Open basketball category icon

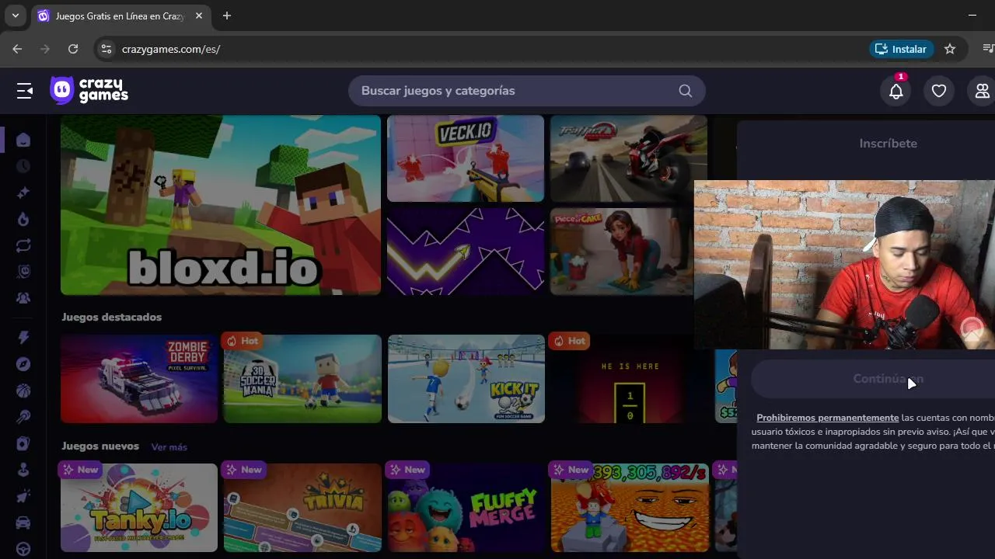click(x=23, y=391)
